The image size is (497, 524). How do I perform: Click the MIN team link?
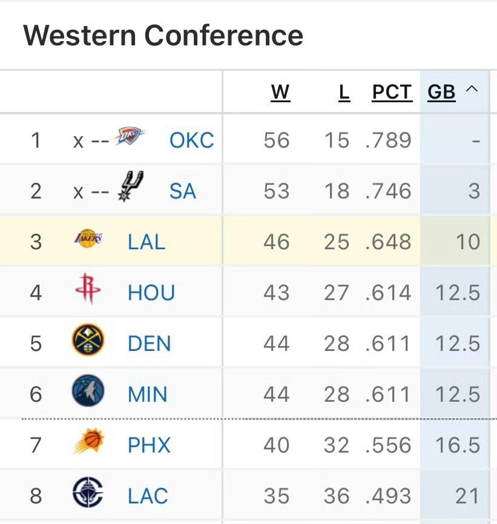(x=148, y=394)
